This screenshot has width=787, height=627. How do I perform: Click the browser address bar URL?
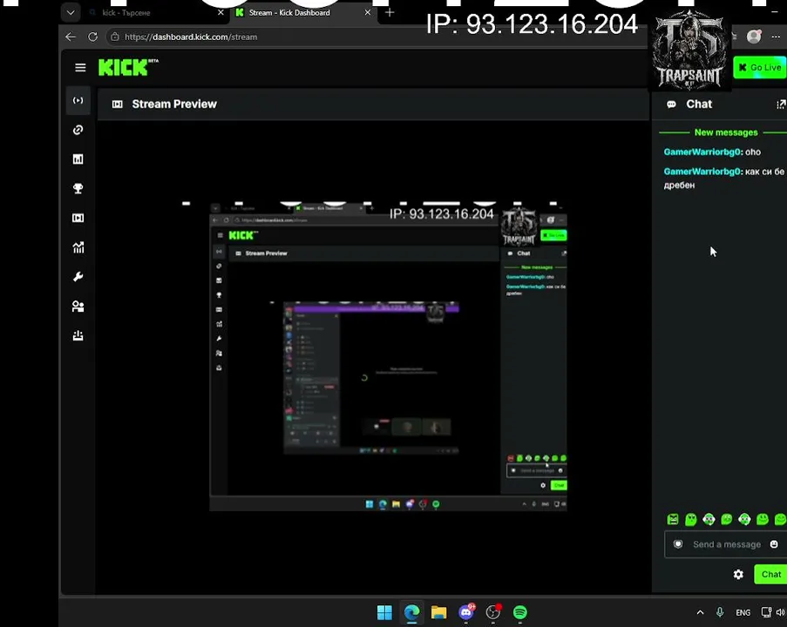[x=191, y=37]
